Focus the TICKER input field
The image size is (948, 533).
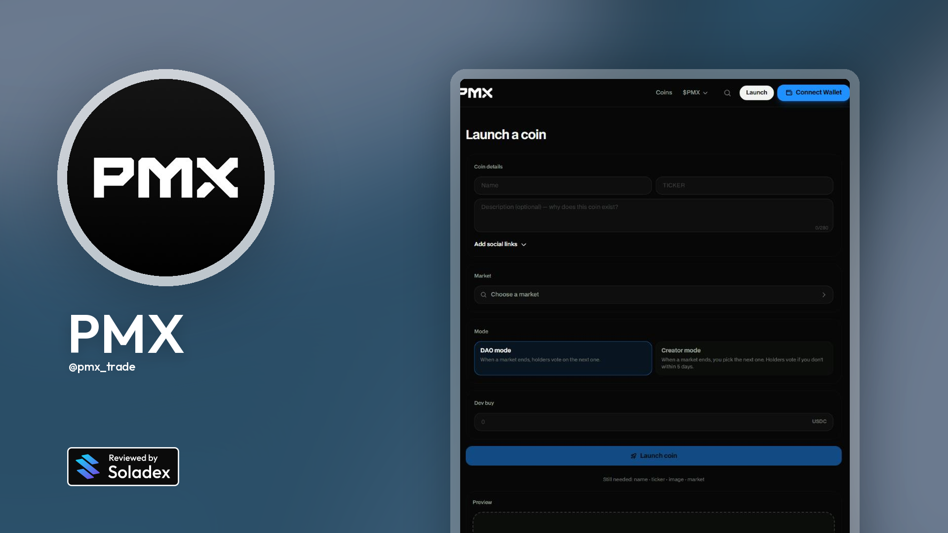[744, 186]
